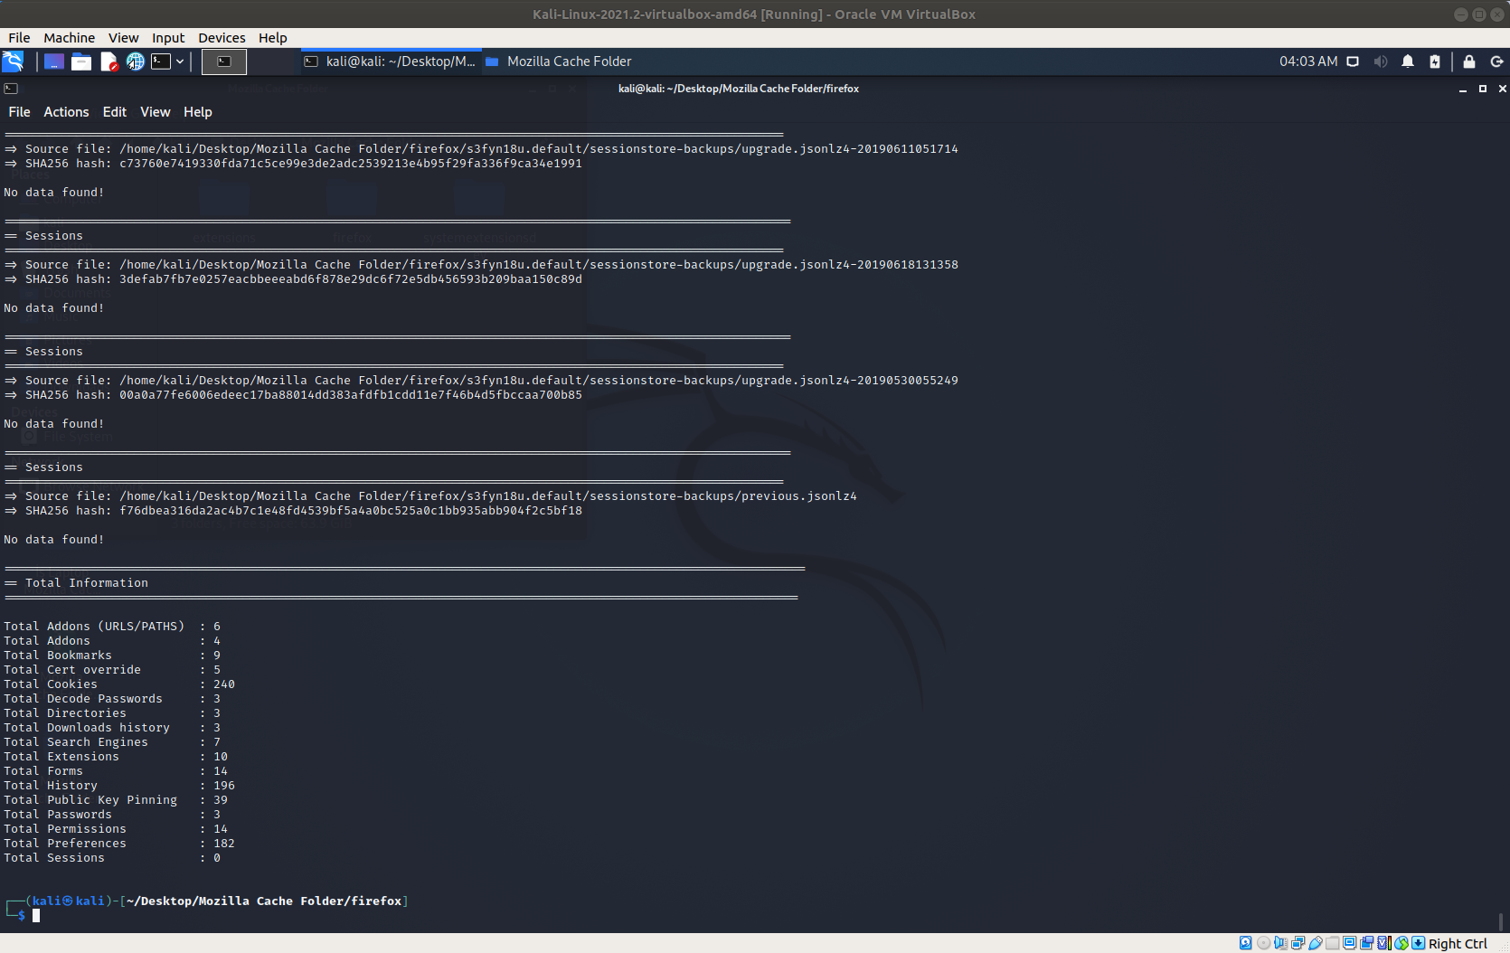Open terminal Edit menu
This screenshot has width=1510, height=953.
pyautogui.click(x=115, y=112)
